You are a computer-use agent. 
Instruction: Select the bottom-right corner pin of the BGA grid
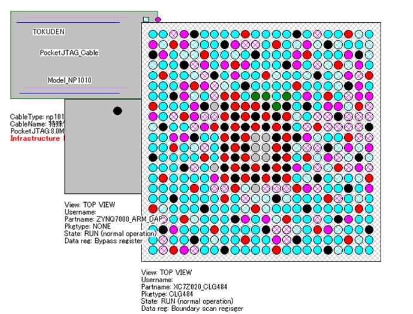pyautogui.click(x=369, y=250)
